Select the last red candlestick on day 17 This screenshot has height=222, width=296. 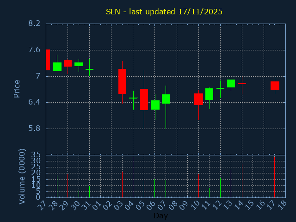tap(275, 85)
